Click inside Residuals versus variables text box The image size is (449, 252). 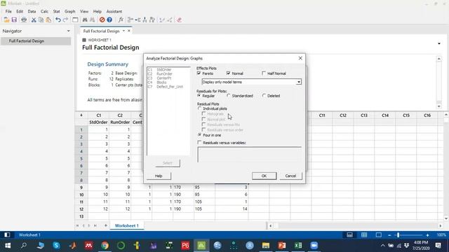click(249, 155)
